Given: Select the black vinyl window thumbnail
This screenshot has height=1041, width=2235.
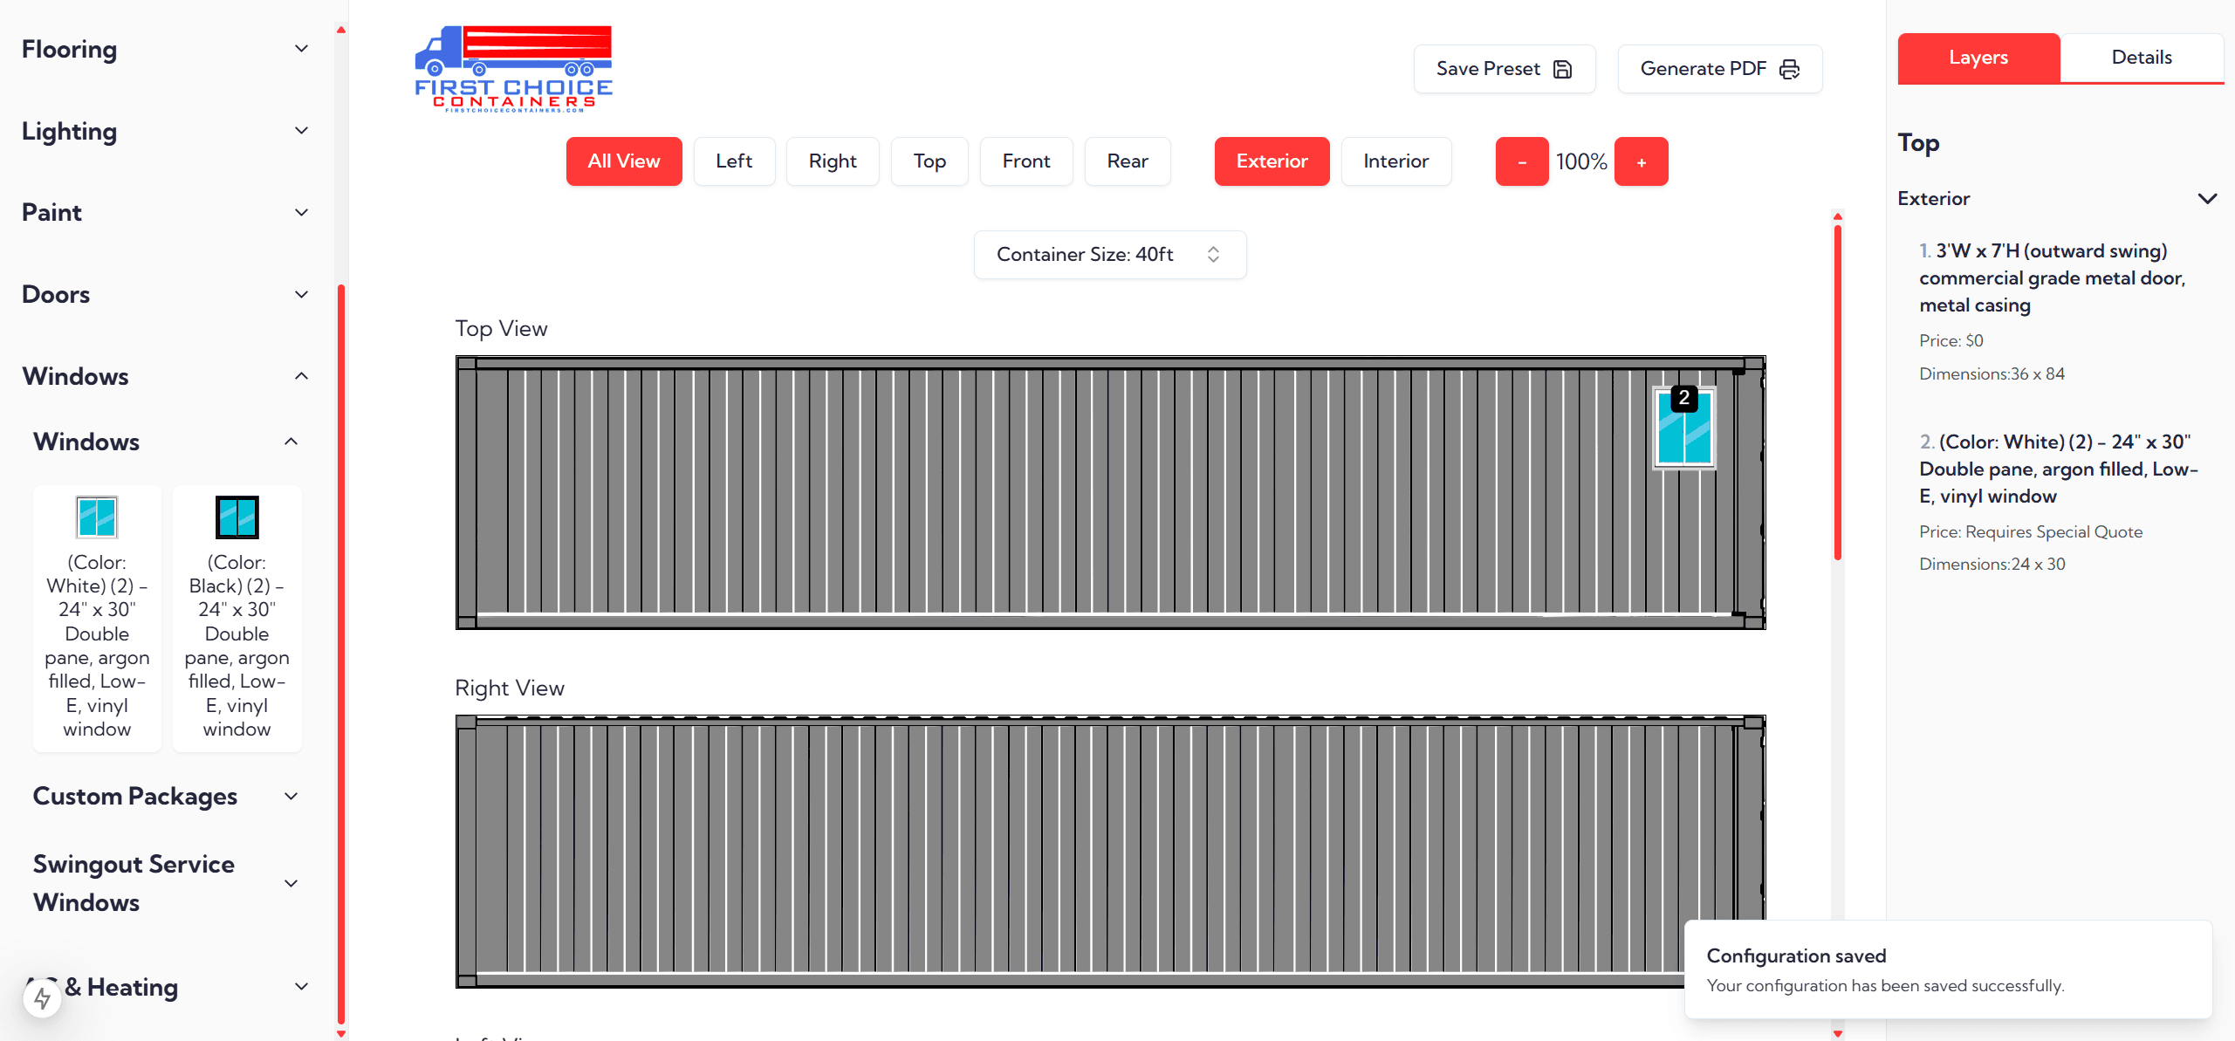Looking at the screenshot, I should [x=237, y=517].
